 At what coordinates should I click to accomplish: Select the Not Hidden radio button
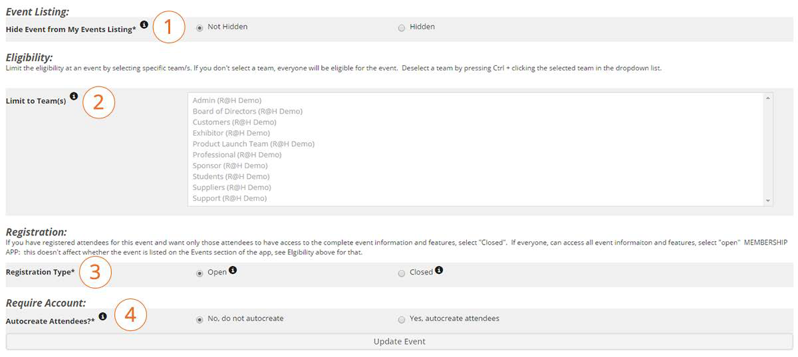199,28
